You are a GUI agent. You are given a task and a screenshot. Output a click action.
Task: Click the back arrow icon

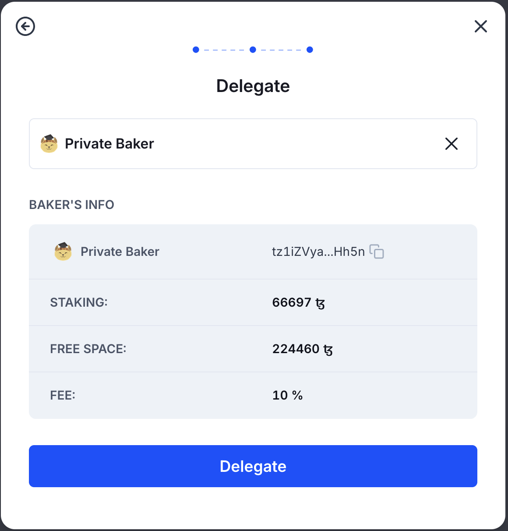click(x=25, y=26)
